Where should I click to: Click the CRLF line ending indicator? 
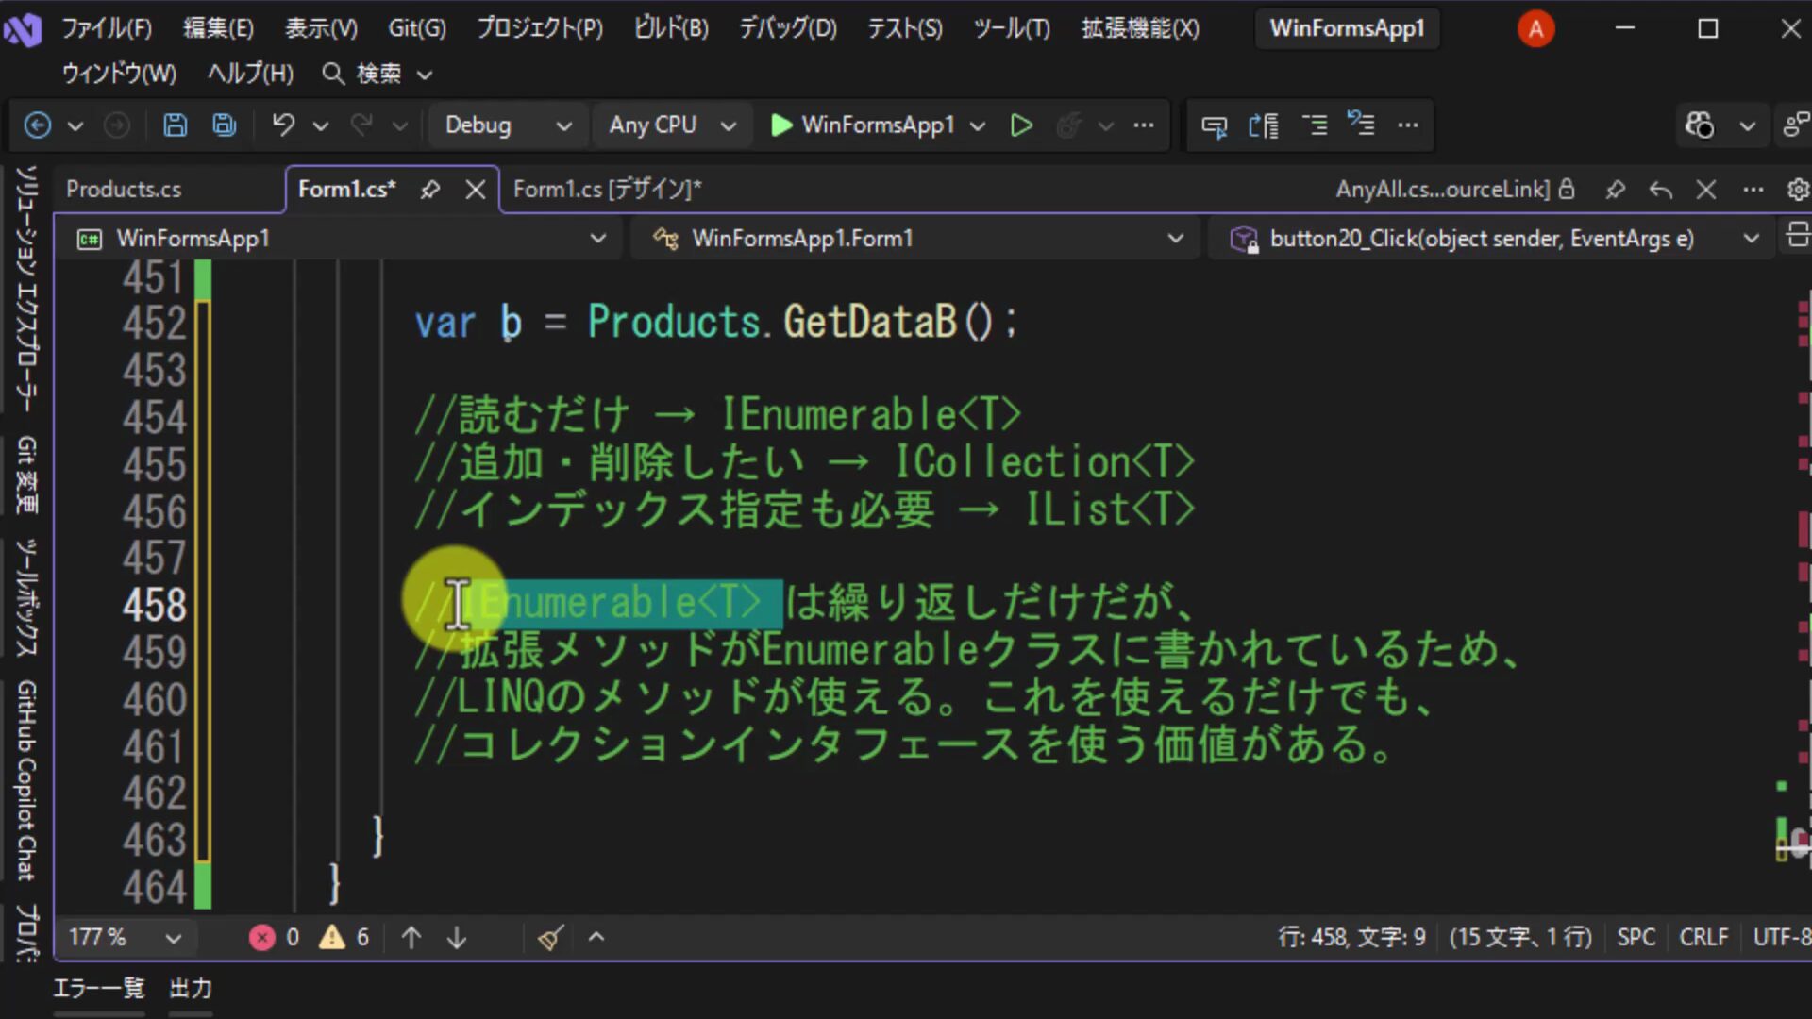[1703, 937]
